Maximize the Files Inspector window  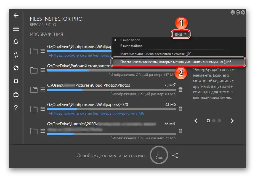[238, 12]
